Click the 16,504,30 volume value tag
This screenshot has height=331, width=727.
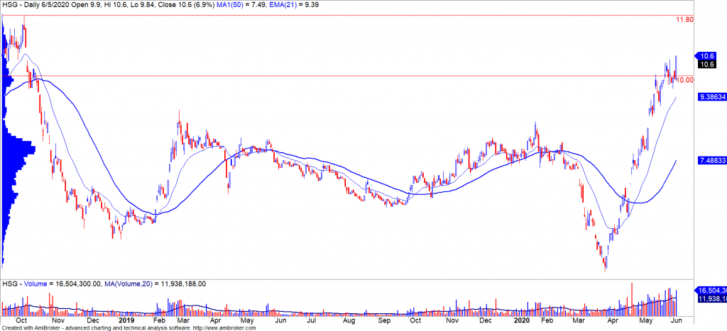(712, 291)
